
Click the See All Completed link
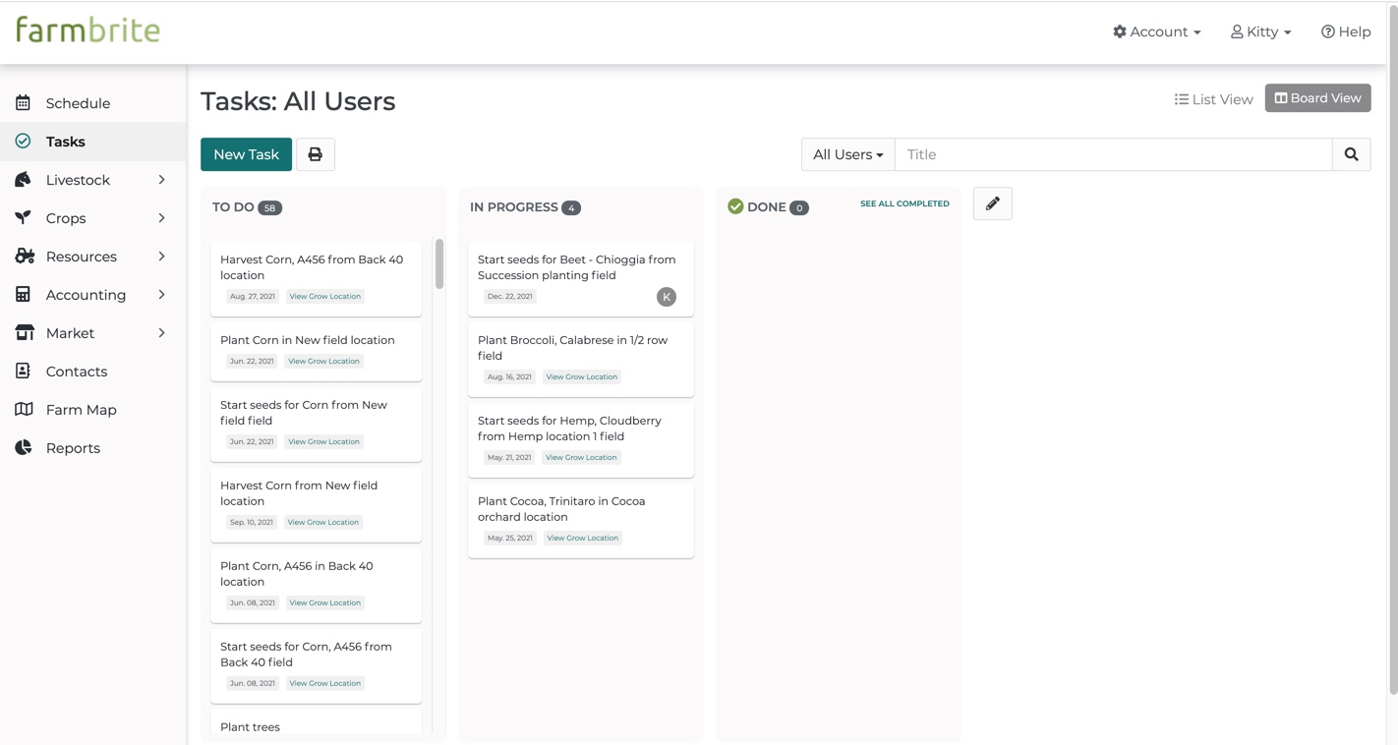pos(904,203)
